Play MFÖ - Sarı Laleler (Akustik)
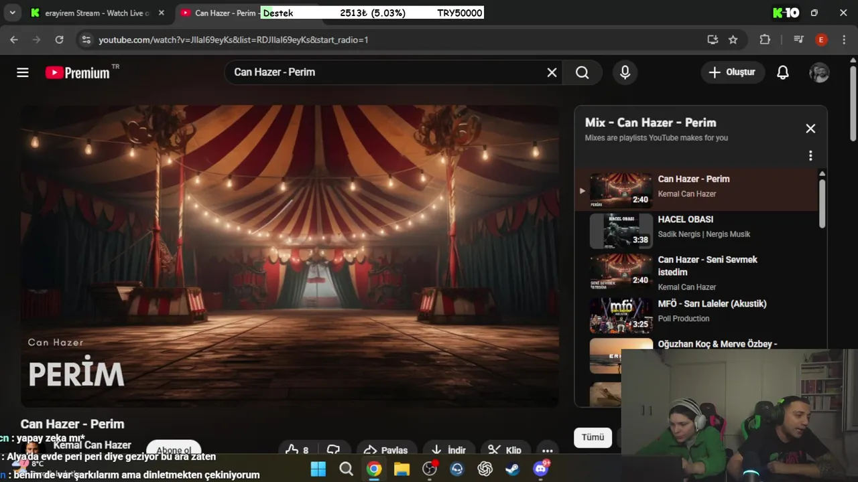This screenshot has height=482, width=858. [697, 315]
